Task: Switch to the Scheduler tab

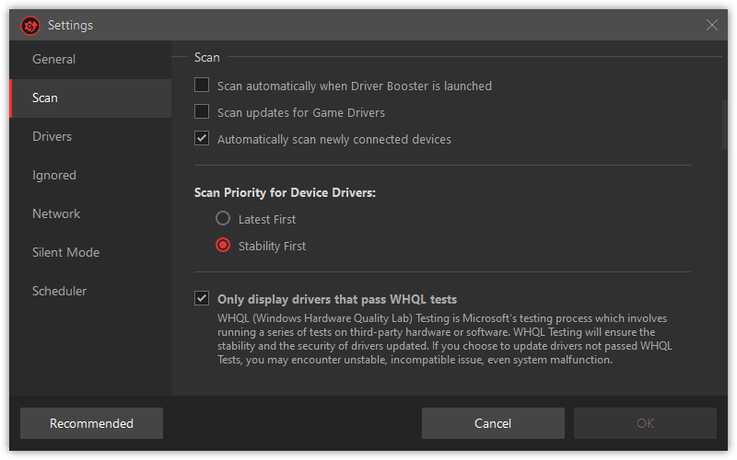Action: coord(90,291)
